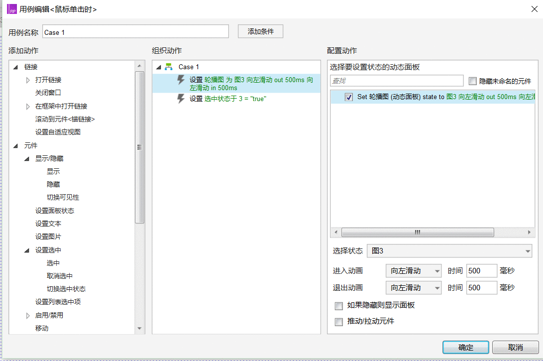Click the Axure RP logo icon in title bar
This screenshot has width=543, height=361.
coord(12,9)
